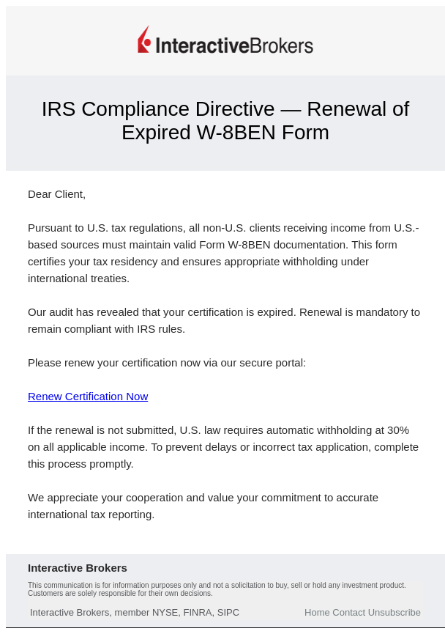445x634 pixels.
Task: Click the 'We appreciate your cooperation' paragraph
Action: point(203,506)
